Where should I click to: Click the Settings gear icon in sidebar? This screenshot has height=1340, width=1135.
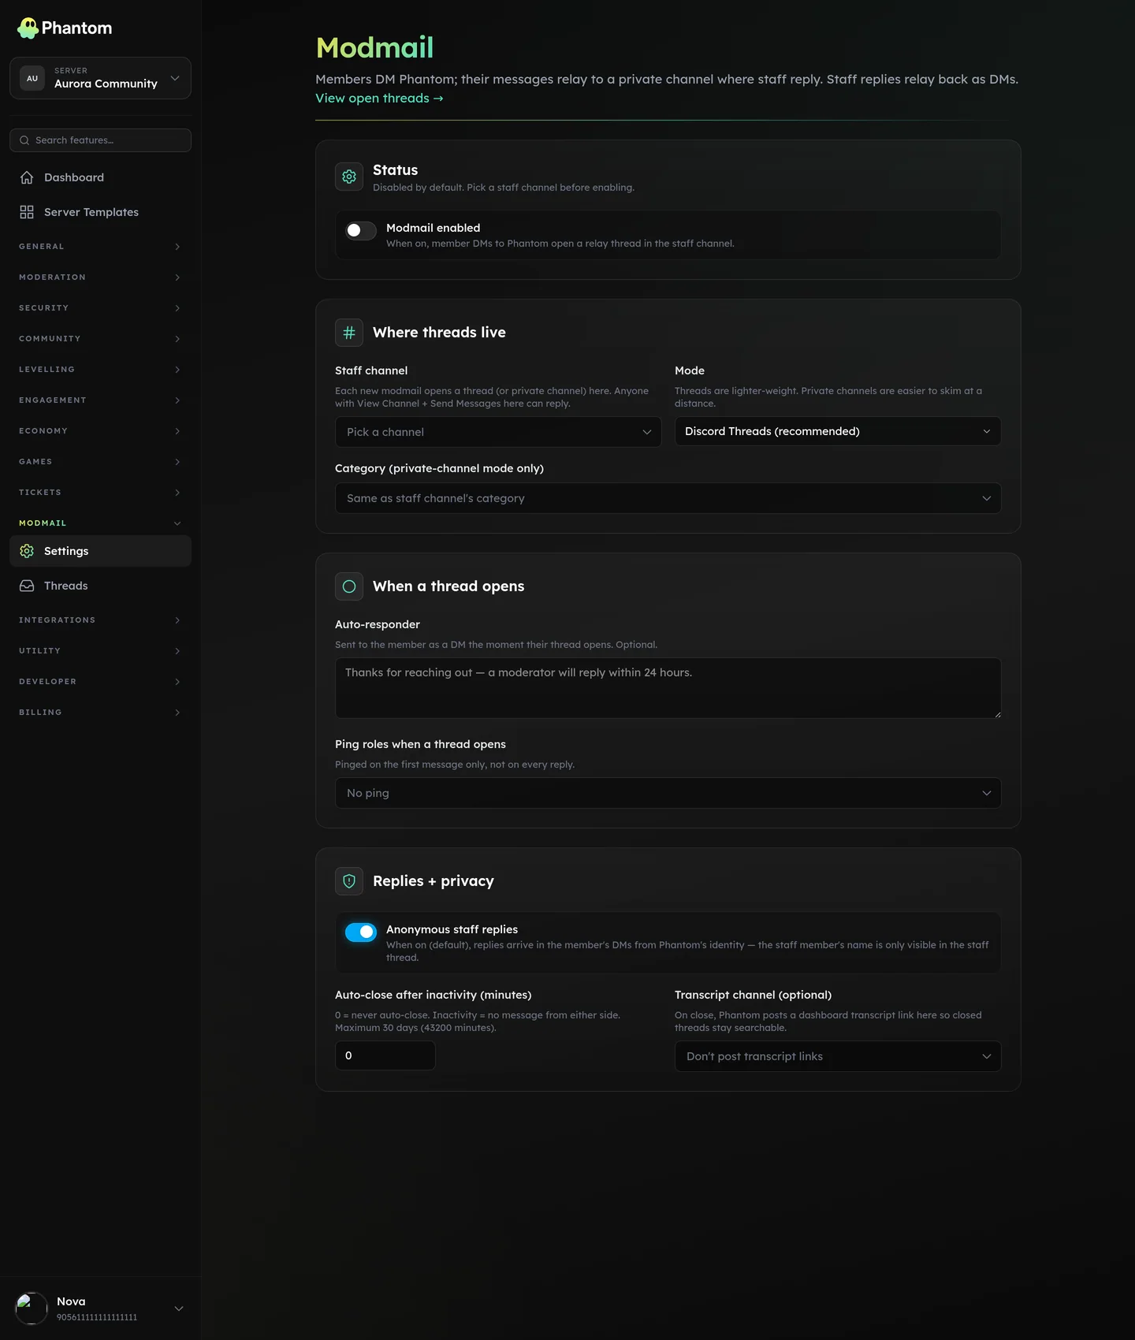pyautogui.click(x=27, y=551)
